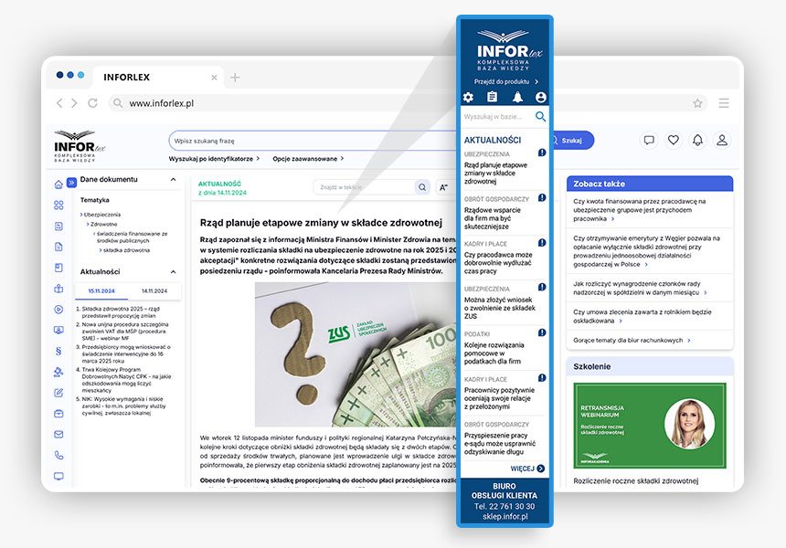Select the INFORLEX browser tab
Viewport: 786px width, 548px height.
click(158, 77)
